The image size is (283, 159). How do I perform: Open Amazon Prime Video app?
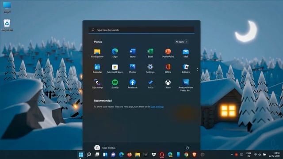[186, 85]
